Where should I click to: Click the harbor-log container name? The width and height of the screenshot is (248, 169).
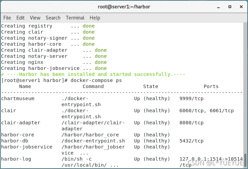pyautogui.click(x=16, y=159)
